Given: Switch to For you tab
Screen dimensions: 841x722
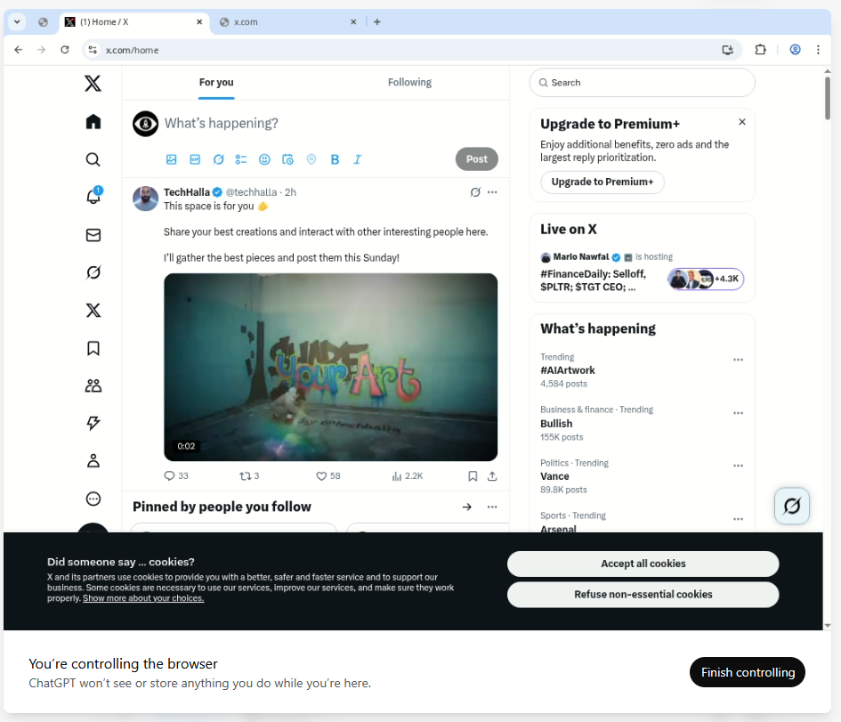Looking at the screenshot, I should (216, 83).
